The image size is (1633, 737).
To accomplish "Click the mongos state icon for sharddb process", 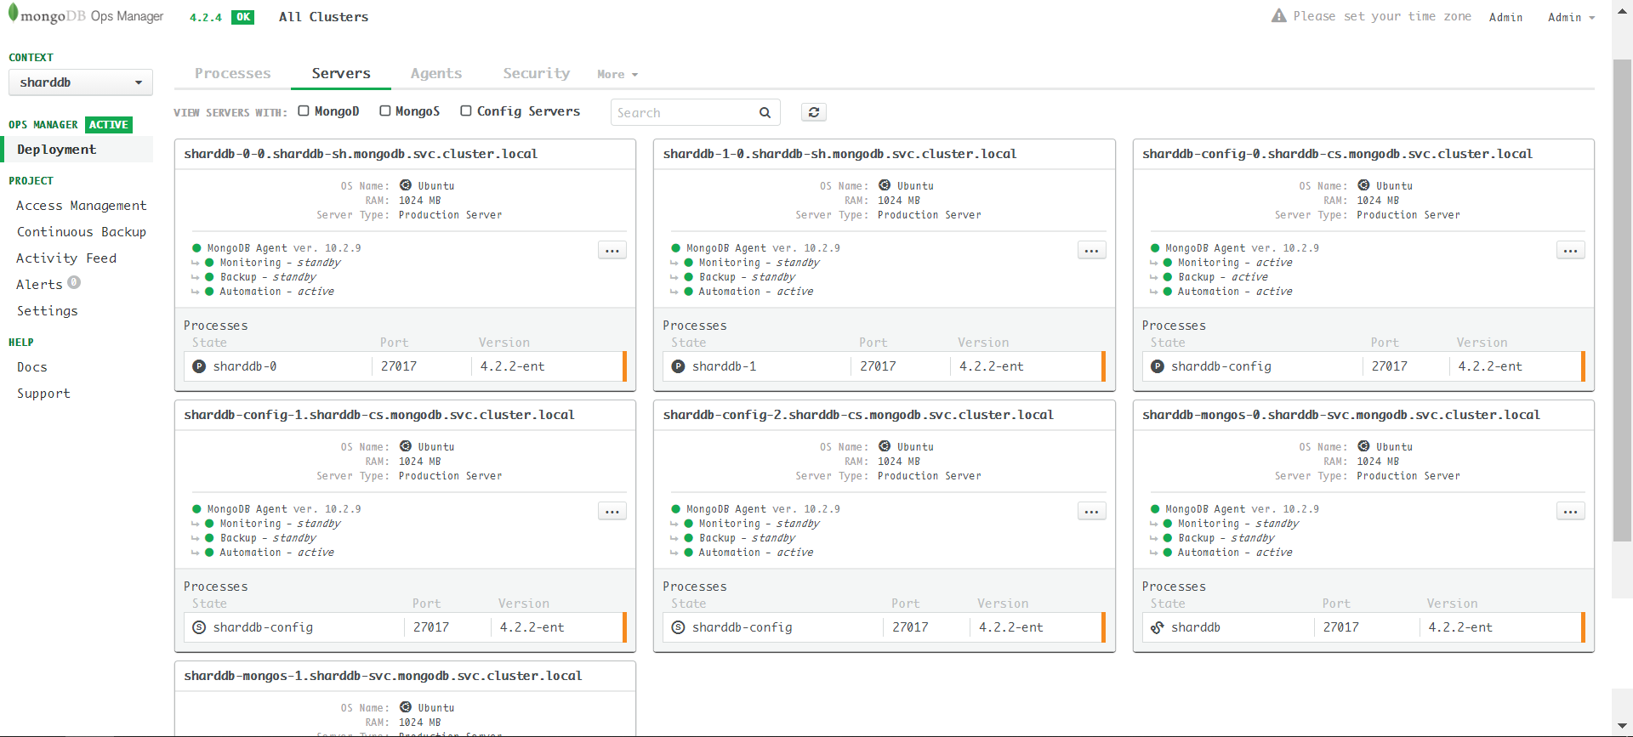I will (x=1157, y=627).
